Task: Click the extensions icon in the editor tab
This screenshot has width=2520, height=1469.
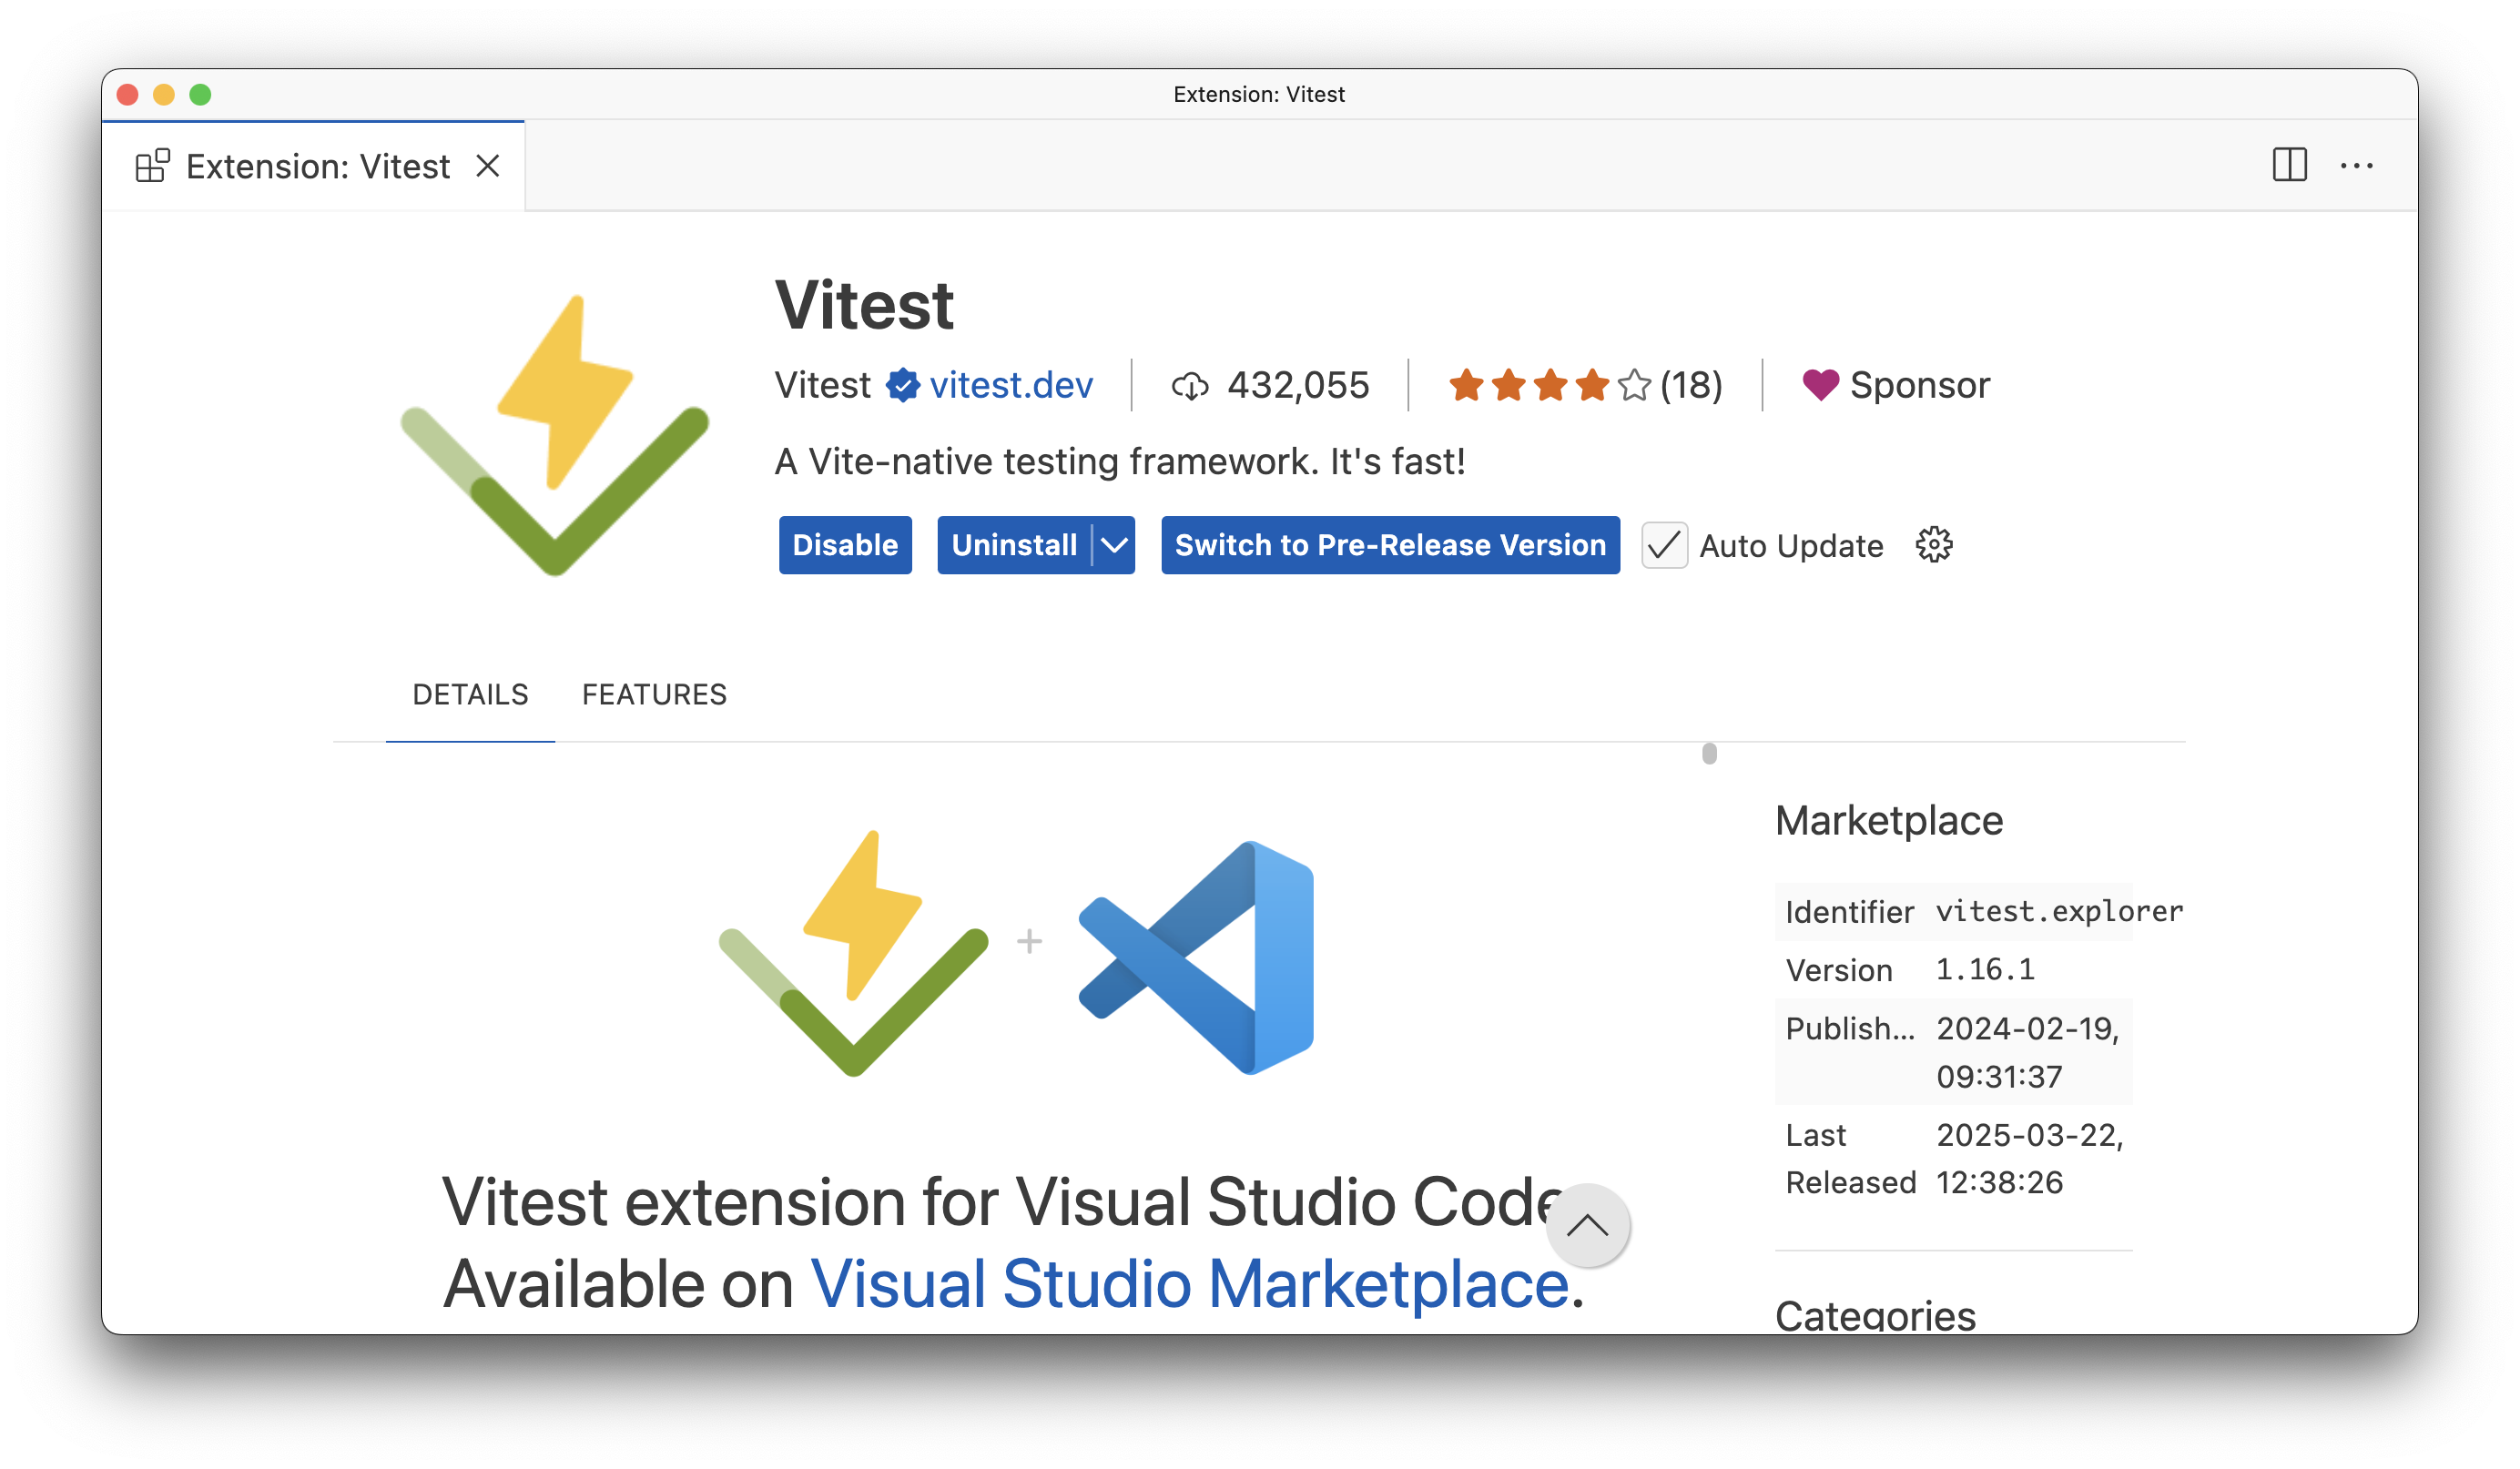Action: tap(152, 165)
